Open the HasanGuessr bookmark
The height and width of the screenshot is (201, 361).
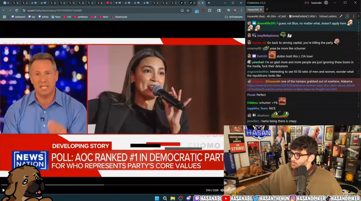[119, 17]
